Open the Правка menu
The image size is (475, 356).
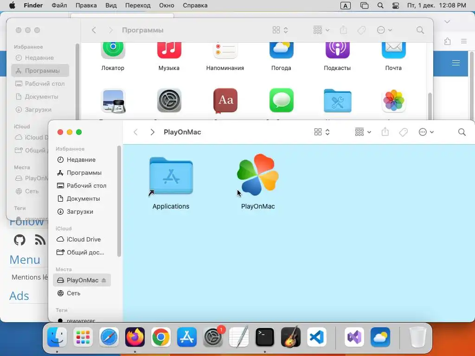pos(86,6)
